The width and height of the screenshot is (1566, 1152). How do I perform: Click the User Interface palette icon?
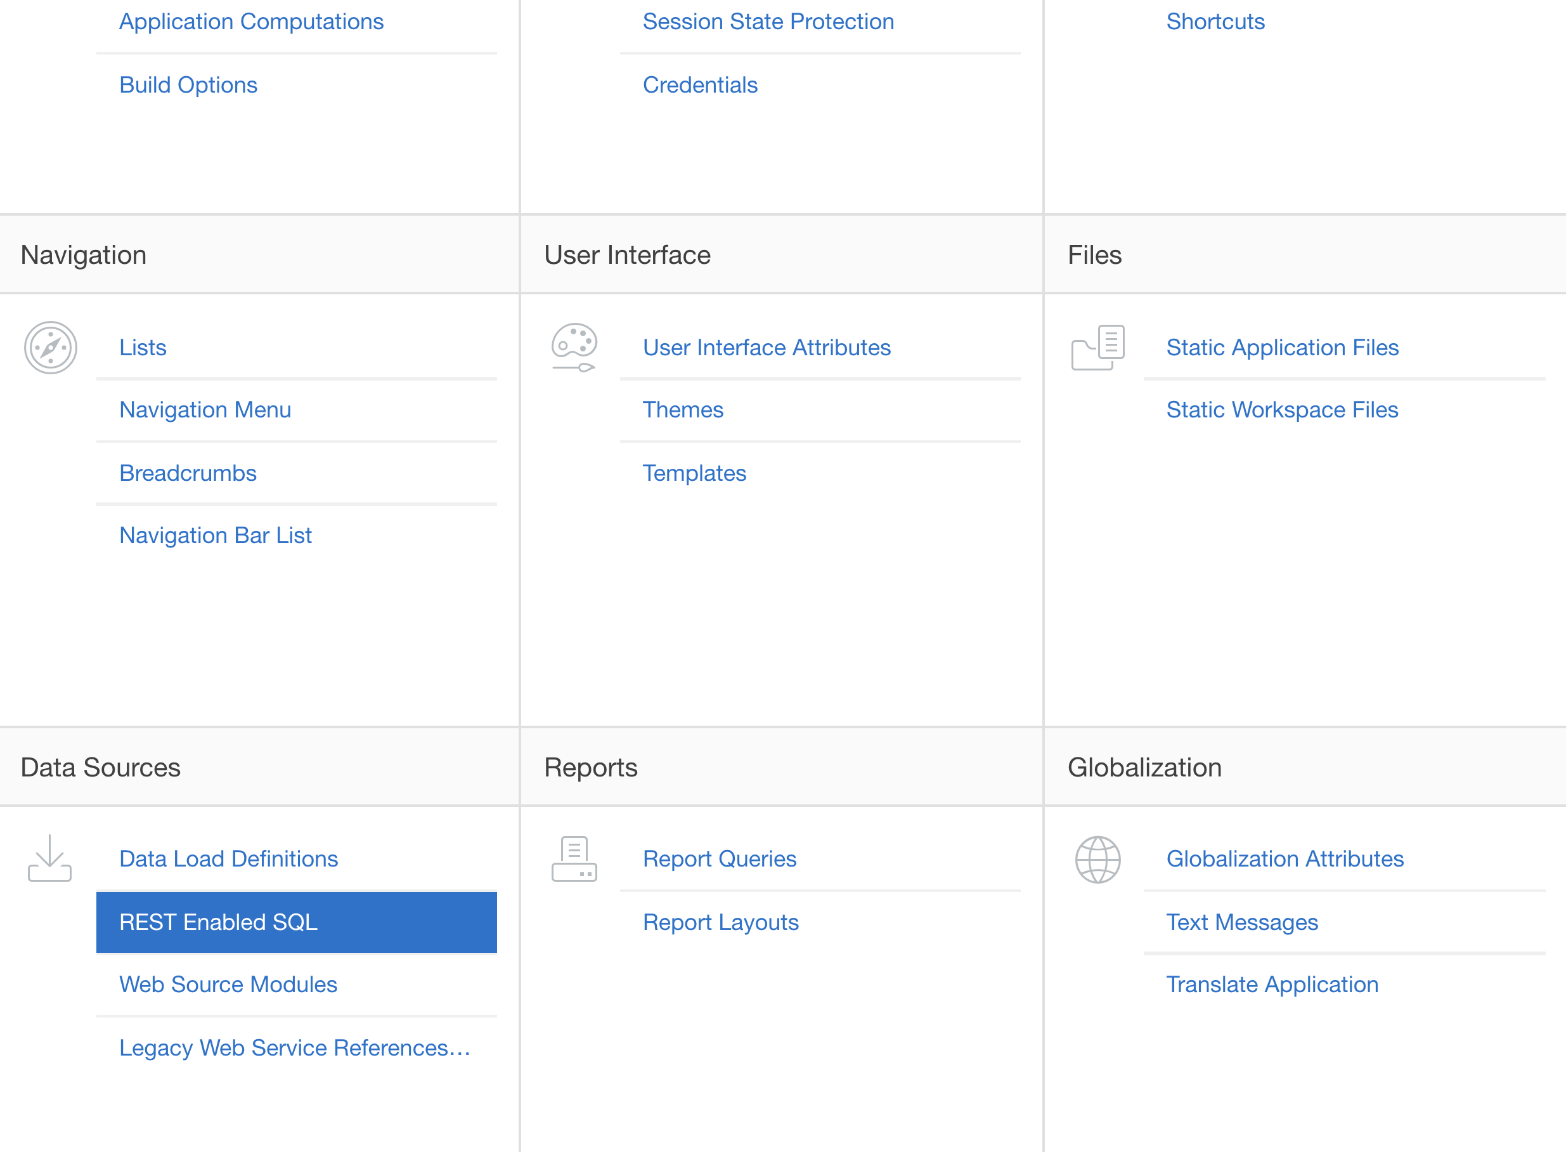point(574,347)
